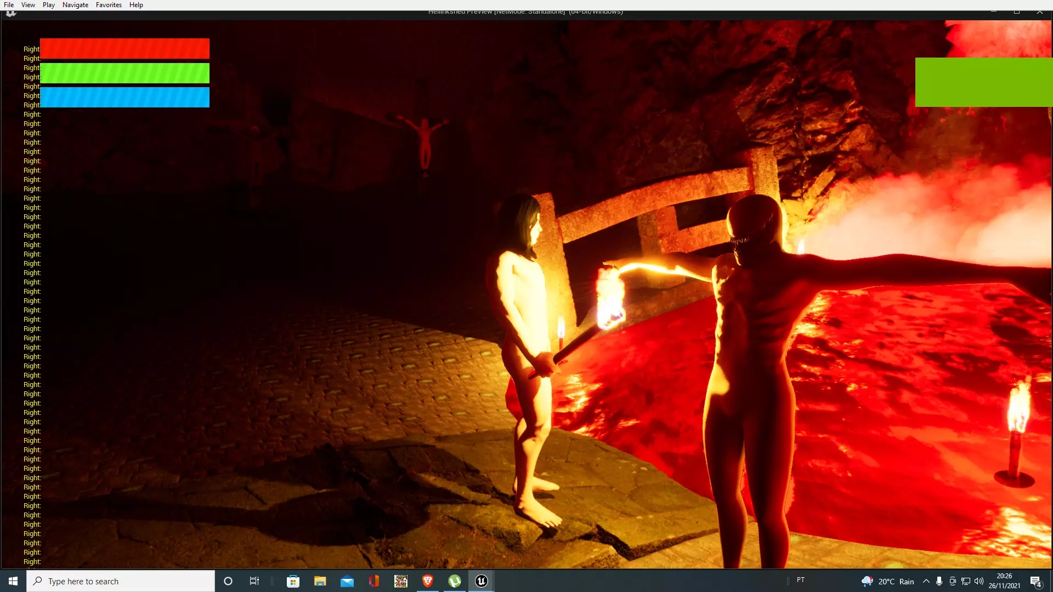This screenshot has width=1053, height=592.
Task: Open the View menu
Action: click(x=28, y=5)
